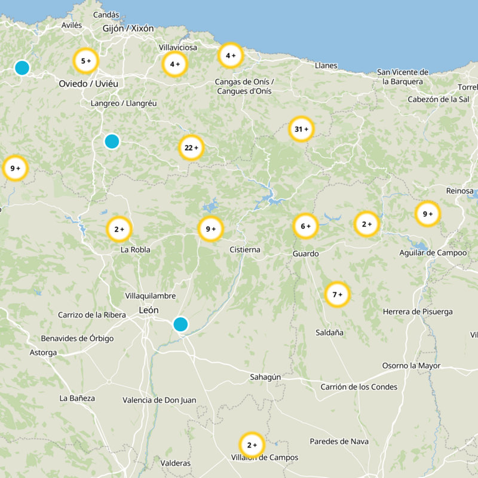This screenshot has width=478, height=478.
Task: Click the San Vicente de la Barquera label
Action: [x=403, y=77]
